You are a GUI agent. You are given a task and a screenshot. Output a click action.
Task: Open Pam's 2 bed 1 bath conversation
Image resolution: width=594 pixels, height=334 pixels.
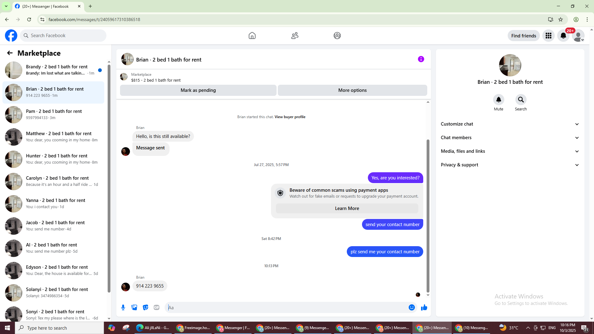click(x=53, y=115)
